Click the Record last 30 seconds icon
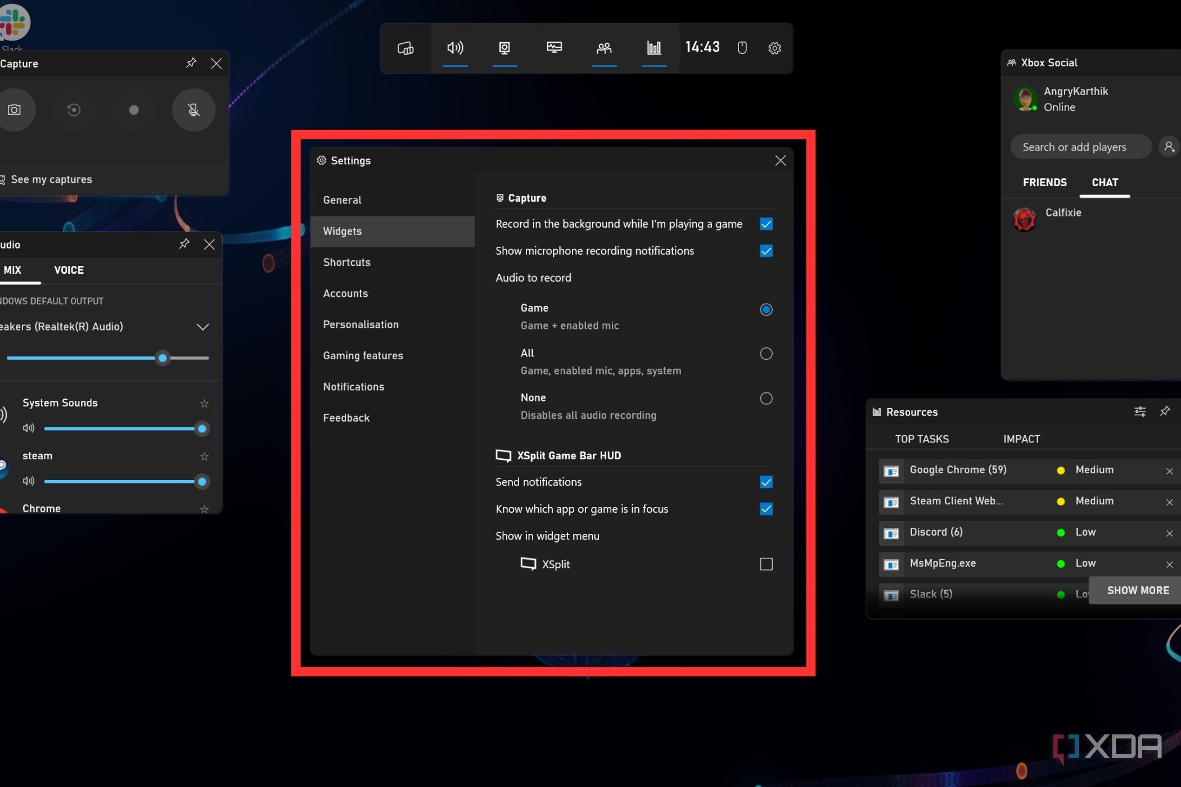 tap(74, 110)
